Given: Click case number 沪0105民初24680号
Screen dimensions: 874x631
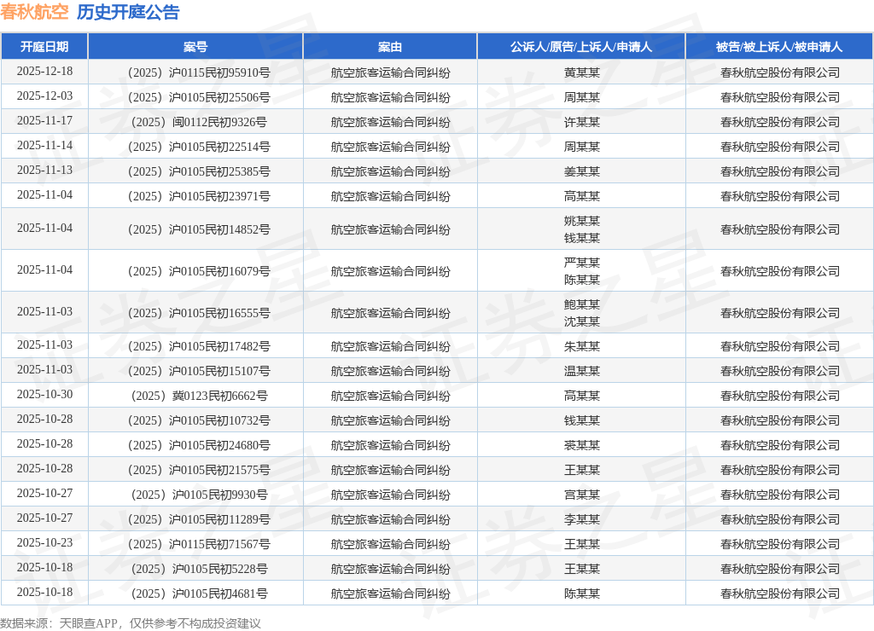Looking at the screenshot, I should pyautogui.click(x=199, y=446).
